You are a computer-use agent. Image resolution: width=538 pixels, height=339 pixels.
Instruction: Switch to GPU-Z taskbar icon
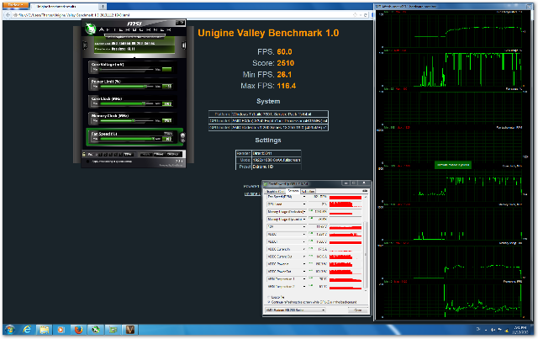[x=113, y=330]
